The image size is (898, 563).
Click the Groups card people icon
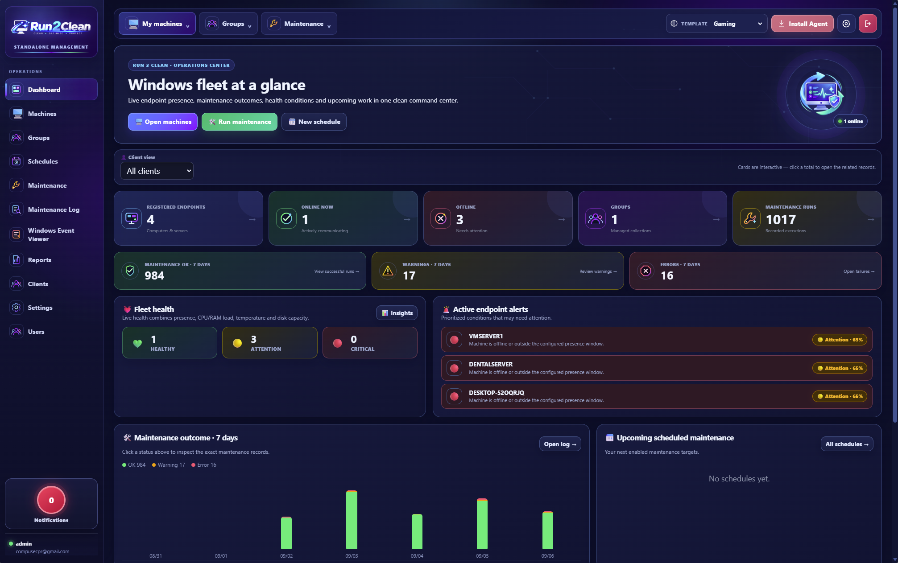pyautogui.click(x=596, y=218)
